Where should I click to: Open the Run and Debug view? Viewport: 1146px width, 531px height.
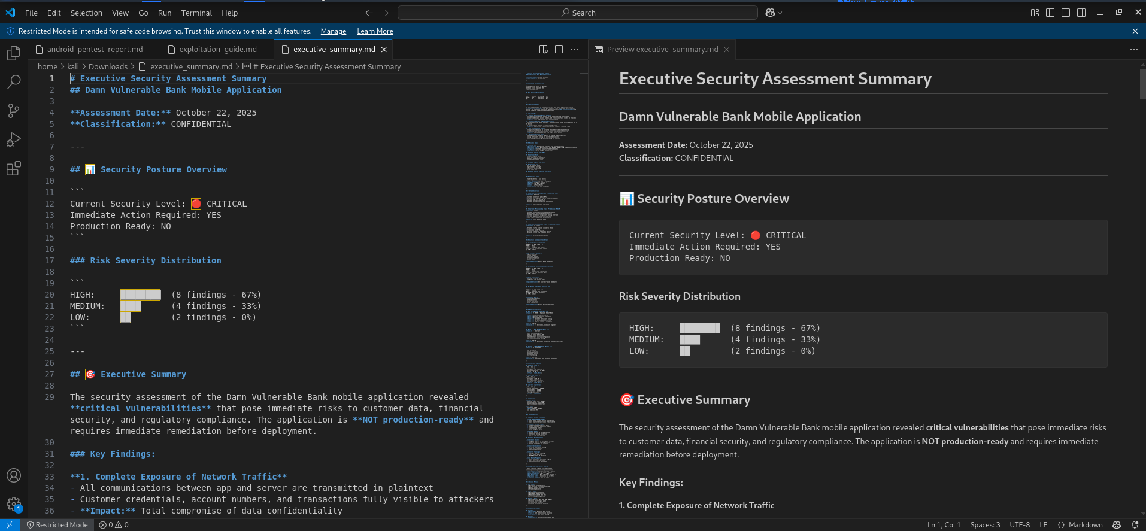click(x=13, y=139)
